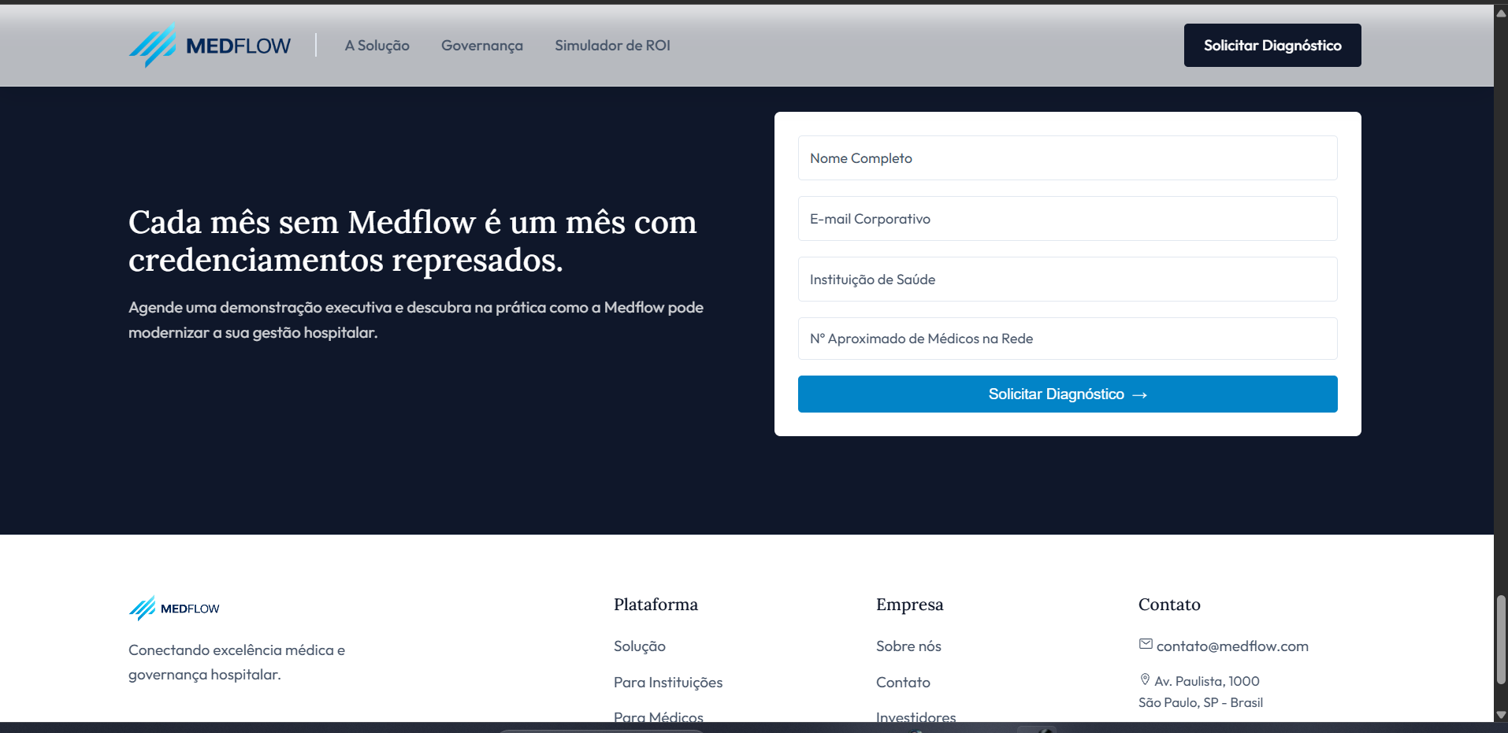Click the location pin icon beside Av. Paulista
1508x733 pixels.
tap(1145, 679)
